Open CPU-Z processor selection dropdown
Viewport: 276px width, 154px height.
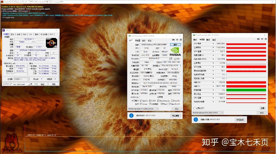(x=22, y=79)
